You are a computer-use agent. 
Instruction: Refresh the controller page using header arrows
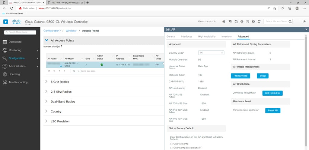[259, 22]
